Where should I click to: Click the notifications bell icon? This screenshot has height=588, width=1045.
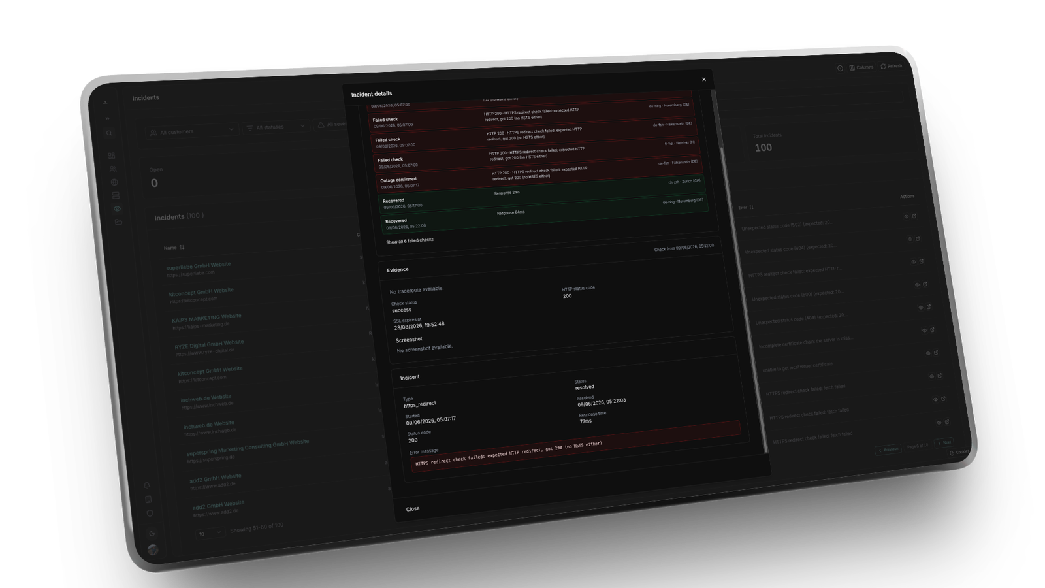click(147, 485)
